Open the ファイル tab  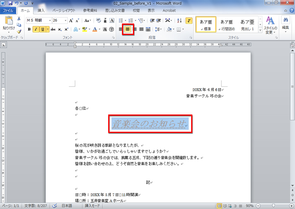tap(8, 11)
